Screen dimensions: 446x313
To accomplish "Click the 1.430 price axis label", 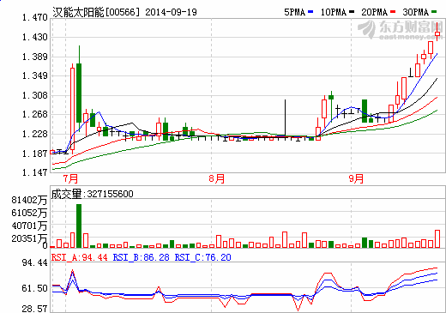I will tap(35, 37).
